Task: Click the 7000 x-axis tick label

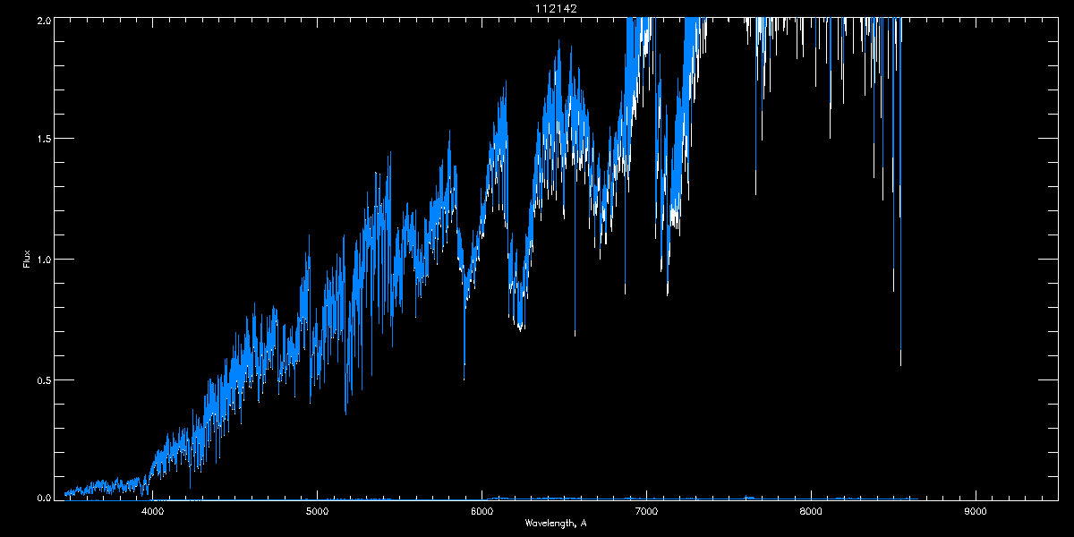Action: [x=646, y=512]
